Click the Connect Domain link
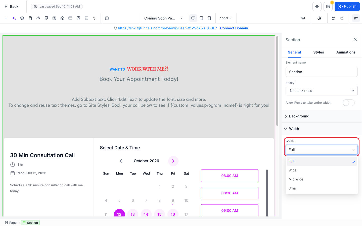Viewport: 362px width, 226px height. [x=234, y=28]
